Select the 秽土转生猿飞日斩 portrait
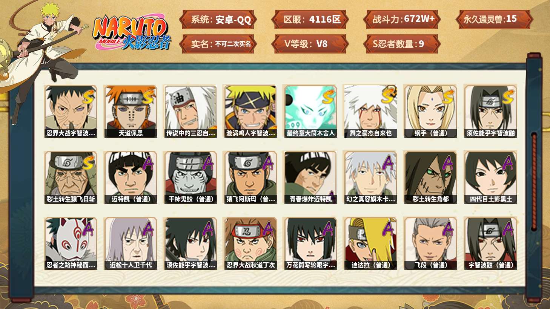 click(71, 177)
